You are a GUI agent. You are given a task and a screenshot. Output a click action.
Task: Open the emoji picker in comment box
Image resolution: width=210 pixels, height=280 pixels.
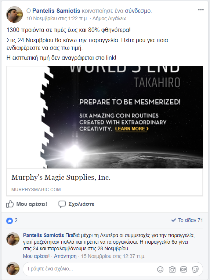click(x=160, y=269)
